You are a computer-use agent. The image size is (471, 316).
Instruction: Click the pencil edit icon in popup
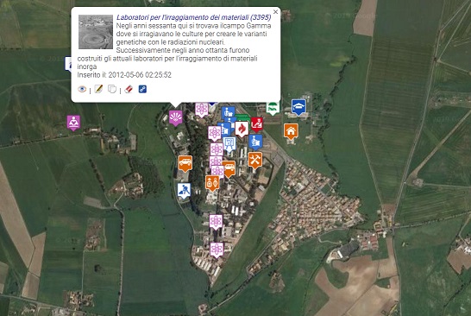coord(98,89)
